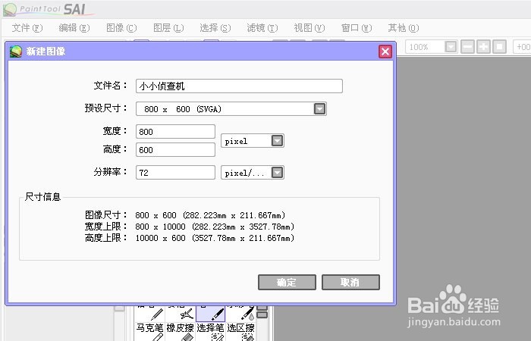Click the +00 rotation angle field

point(522,47)
